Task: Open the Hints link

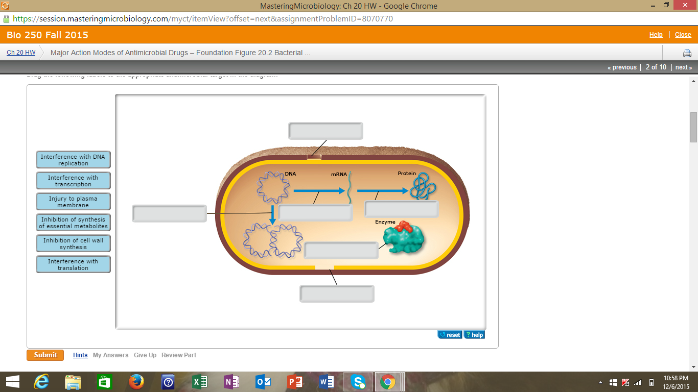Action: tap(80, 355)
